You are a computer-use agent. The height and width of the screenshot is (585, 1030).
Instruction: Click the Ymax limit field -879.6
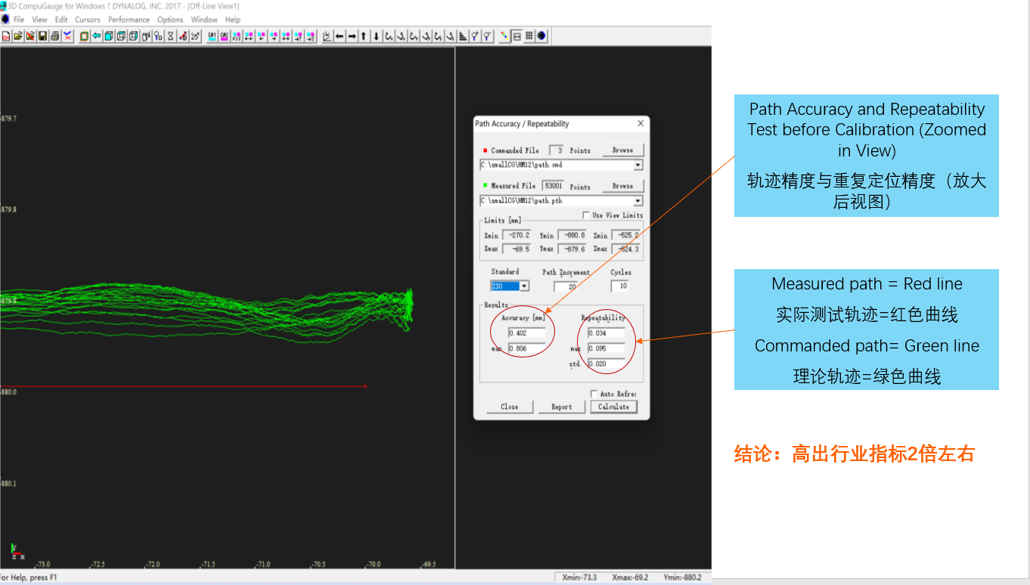pos(572,249)
